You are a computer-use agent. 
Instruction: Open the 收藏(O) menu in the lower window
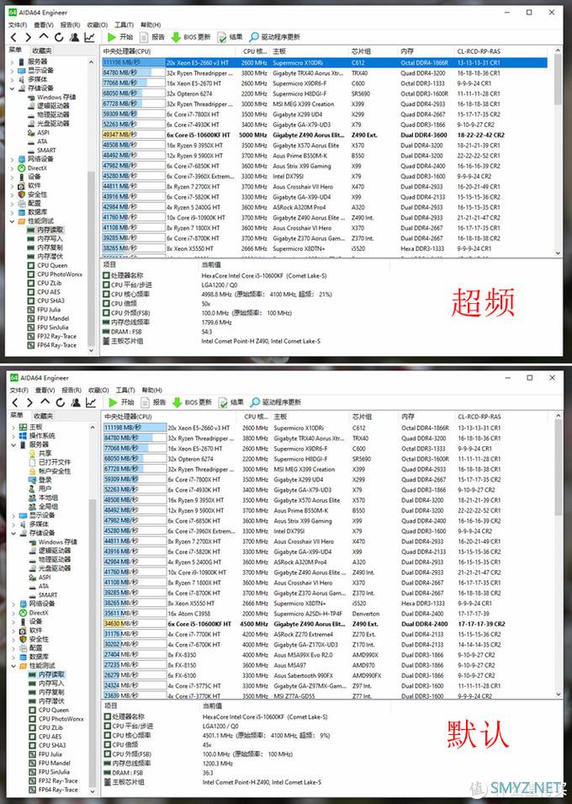click(98, 390)
